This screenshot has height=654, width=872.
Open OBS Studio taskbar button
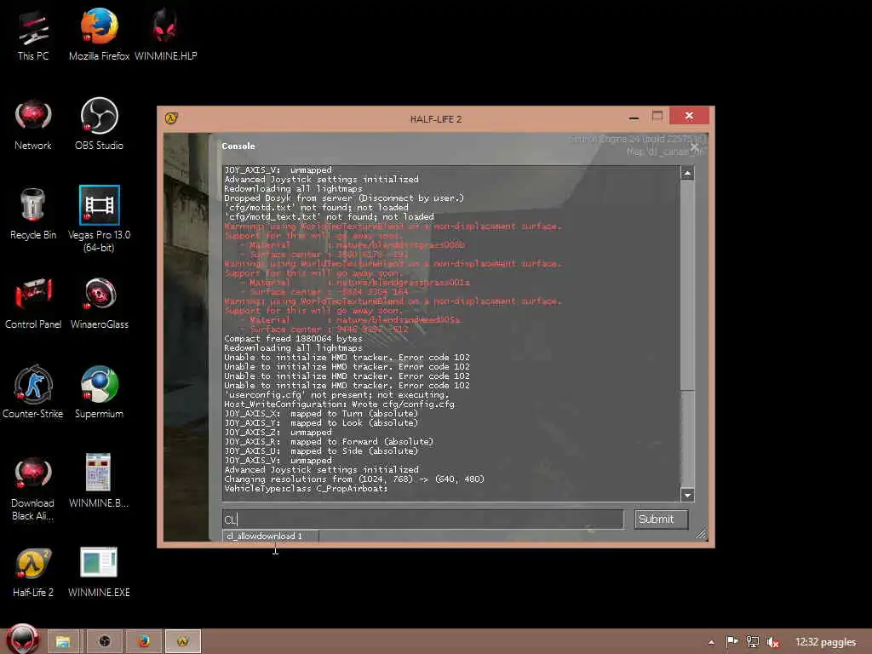[105, 641]
